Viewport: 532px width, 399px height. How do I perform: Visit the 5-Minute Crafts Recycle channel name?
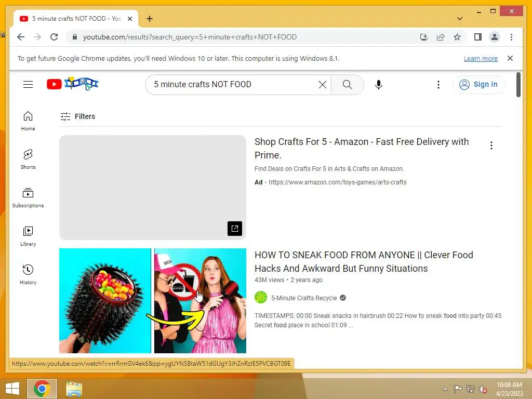[304, 298]
